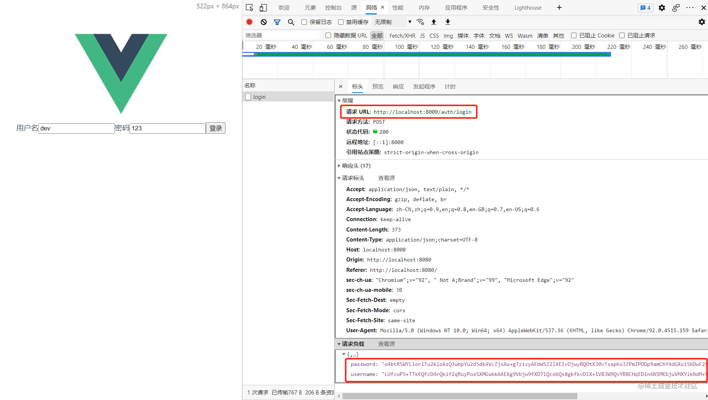Screen dimensions: 708x400
Task: Filter by Fetch/XHR requests
Action: tap(403, 36)
